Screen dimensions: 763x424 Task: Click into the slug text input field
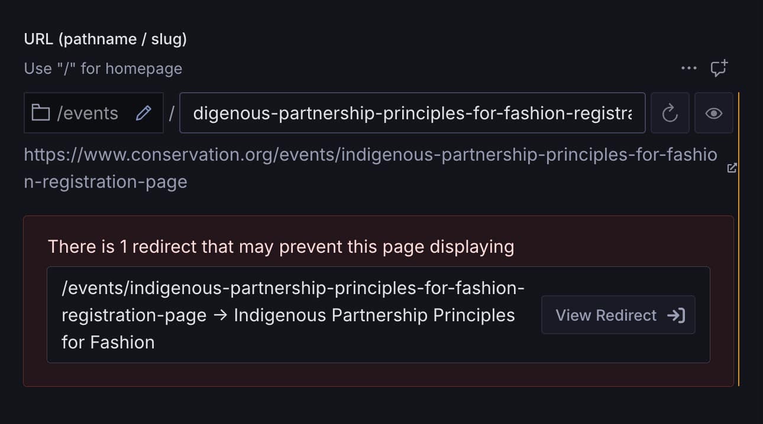(x=412, y=113)
